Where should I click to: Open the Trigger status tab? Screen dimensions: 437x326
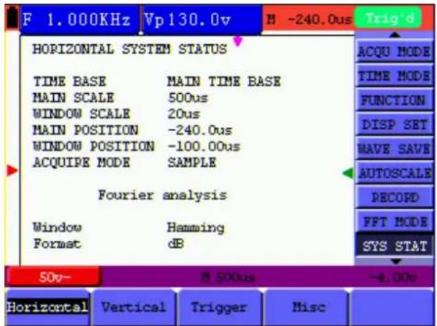(x=219, y=307)
